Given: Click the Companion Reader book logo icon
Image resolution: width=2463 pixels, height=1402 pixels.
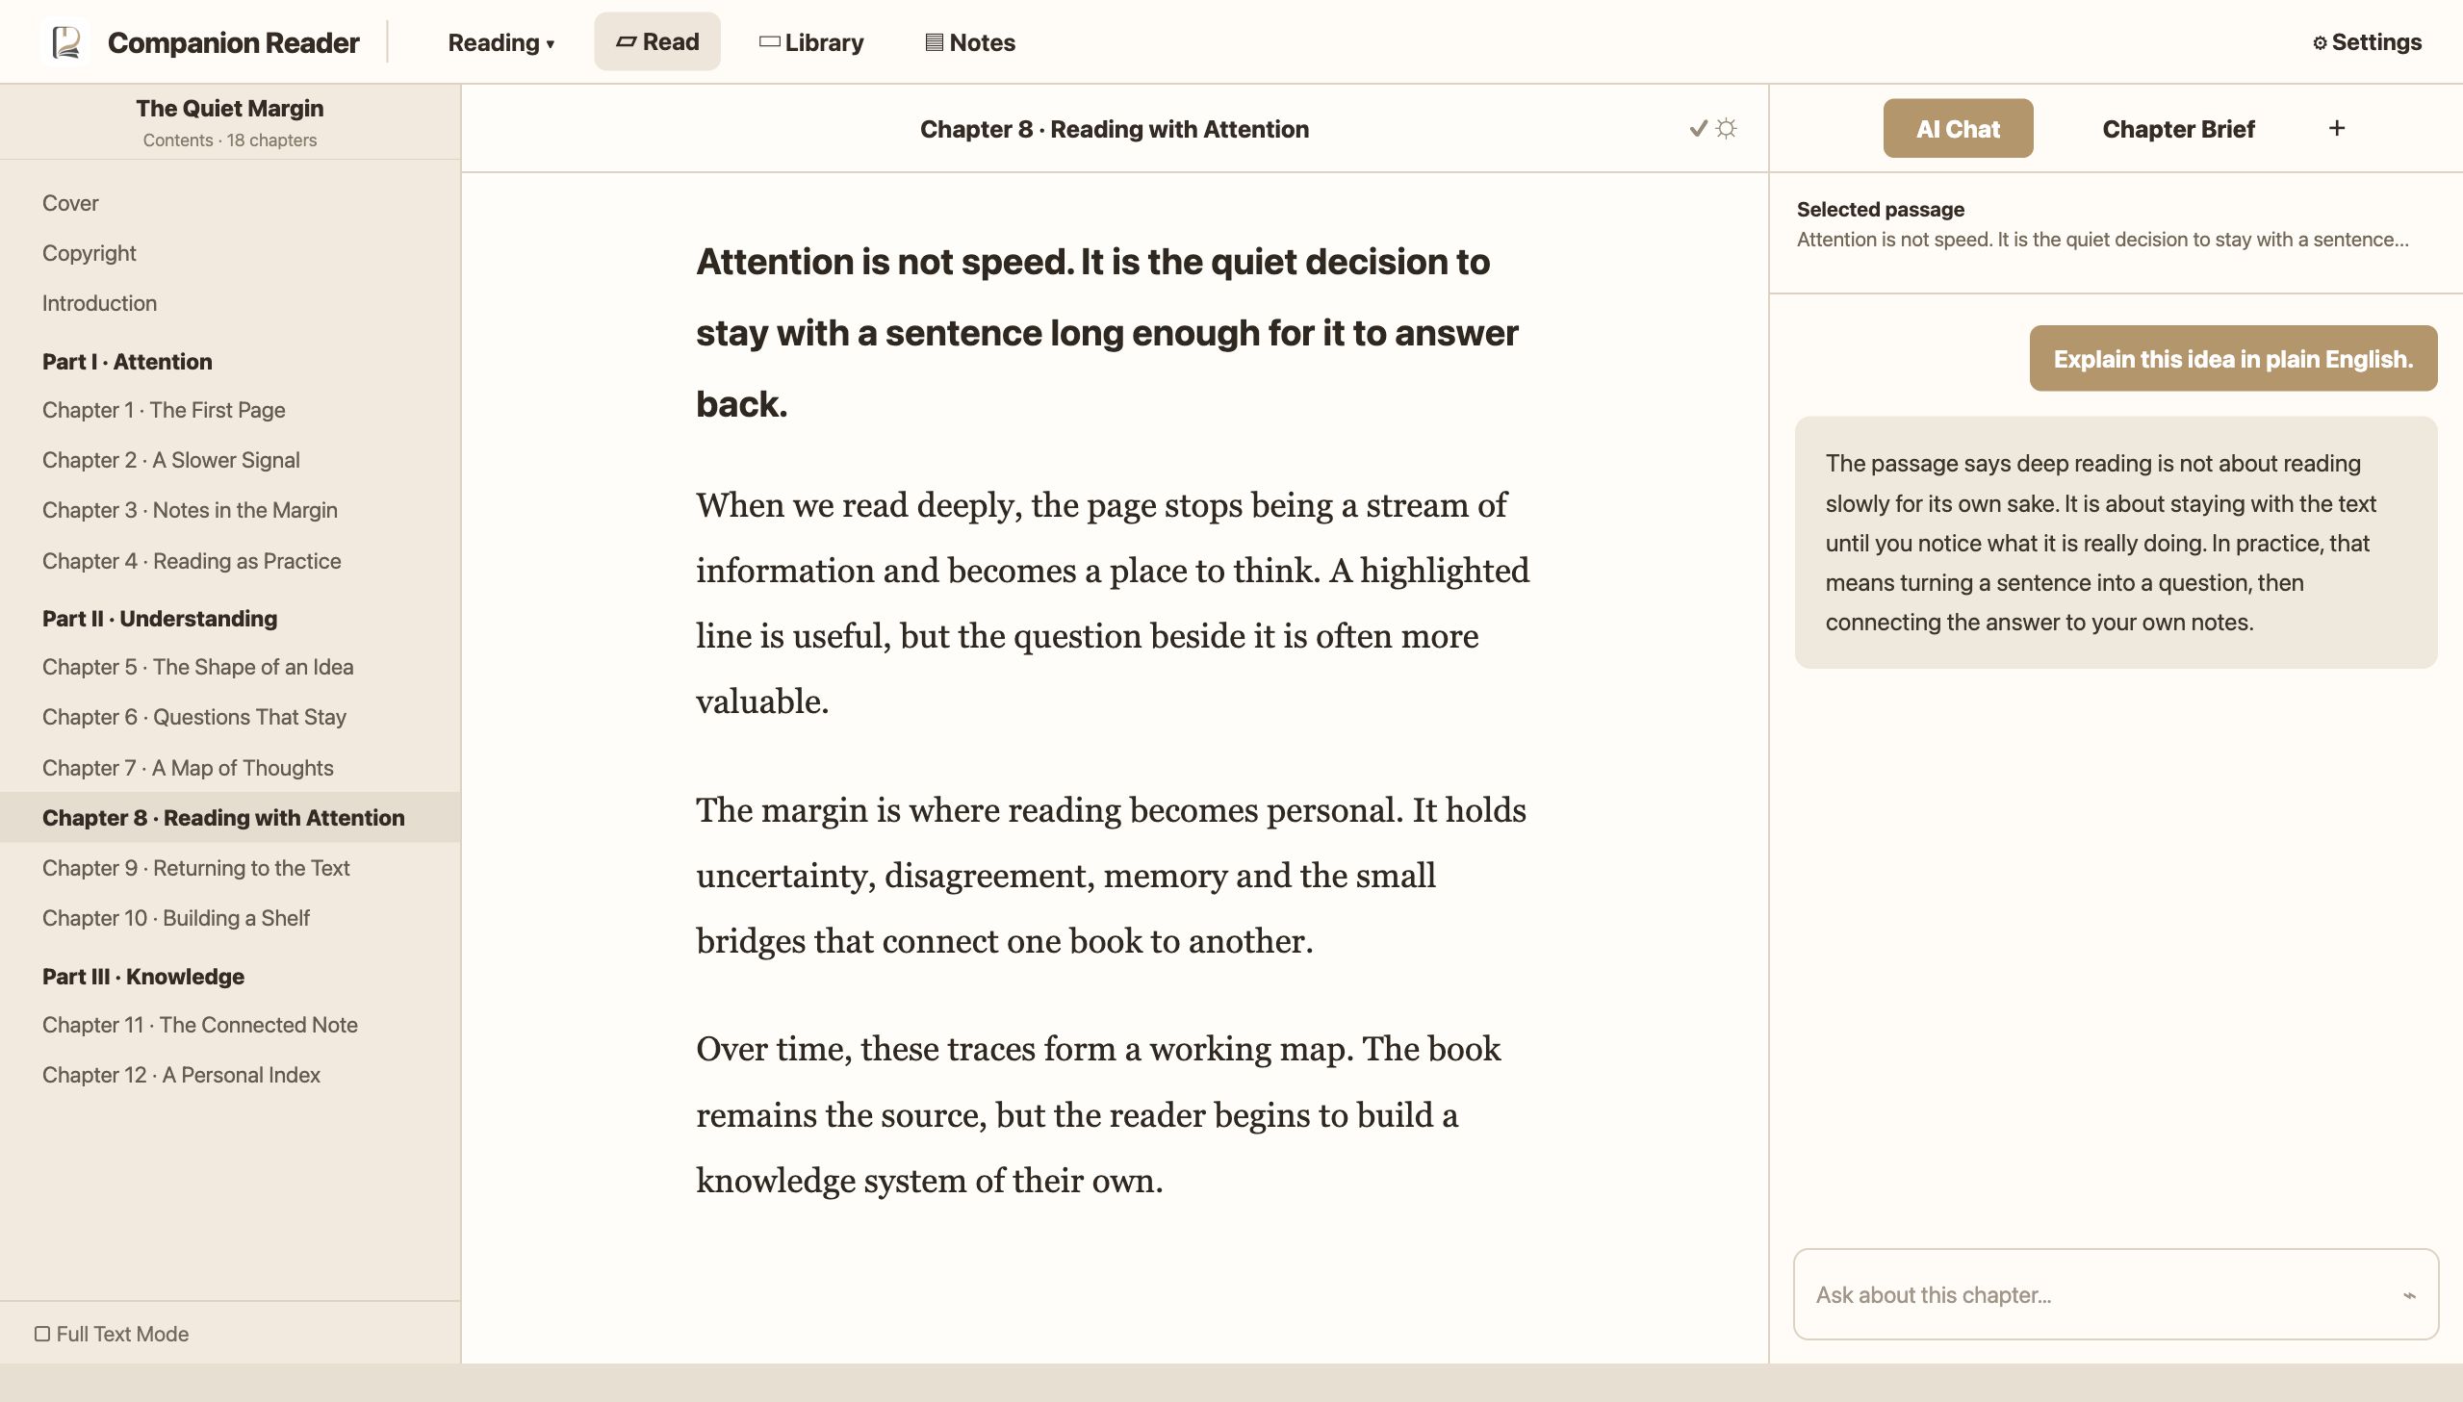Looking at the screenshot, I should pyautogui.click(x=65, y=42).
